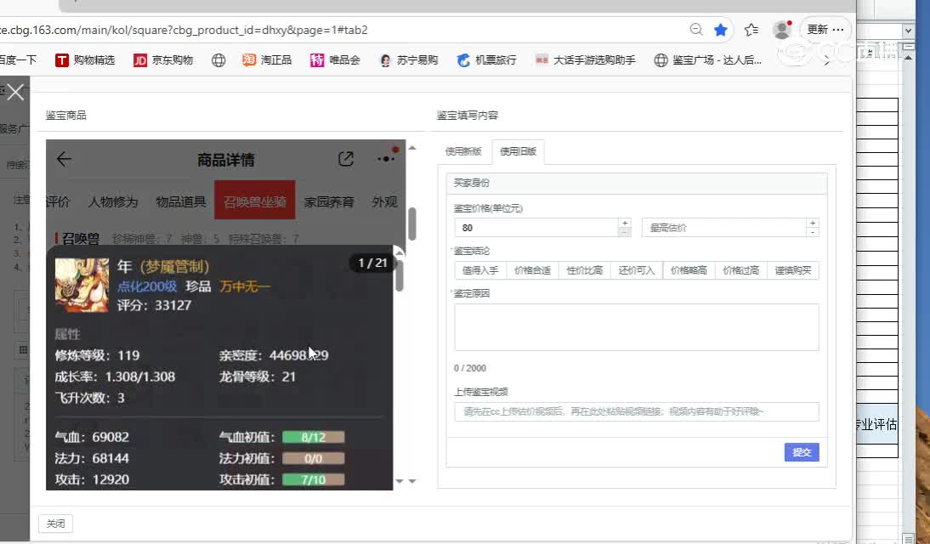Select the 价格过高 conclusion option
The image size is (930, 544).
pyautogui.click(x=740, y=270)
